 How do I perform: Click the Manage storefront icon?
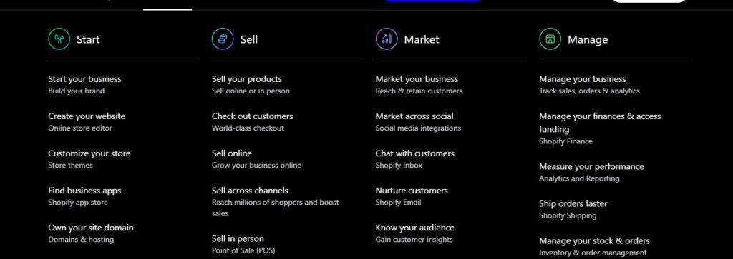550,39
